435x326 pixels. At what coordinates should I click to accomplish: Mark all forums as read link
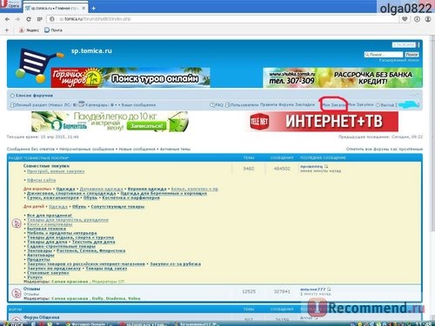point(385,149)
